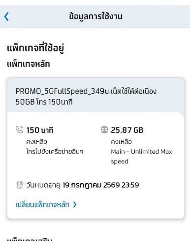
Task: Tap the 150 นาที remaining minutes value
Action: click(40, 130)
